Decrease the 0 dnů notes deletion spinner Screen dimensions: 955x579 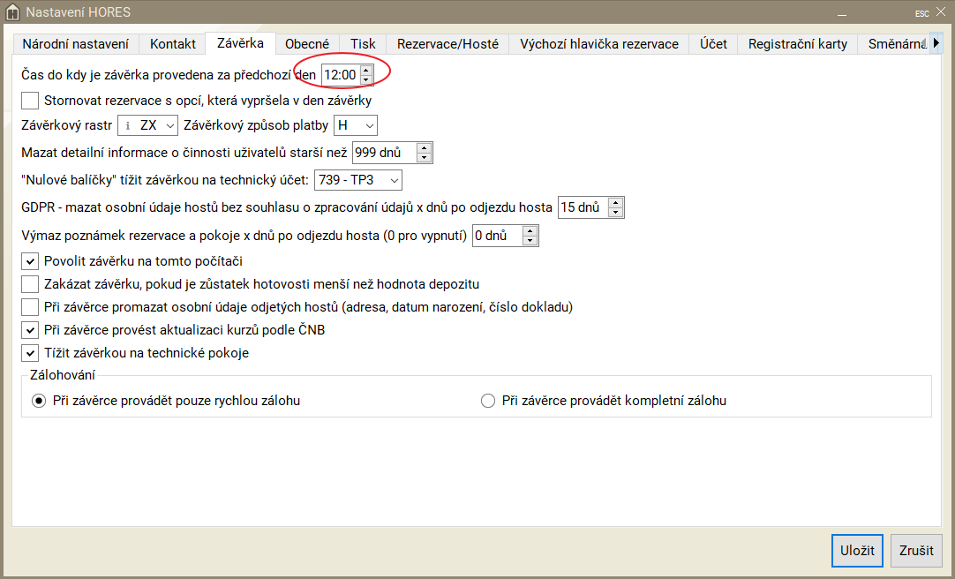pos(530,241)
